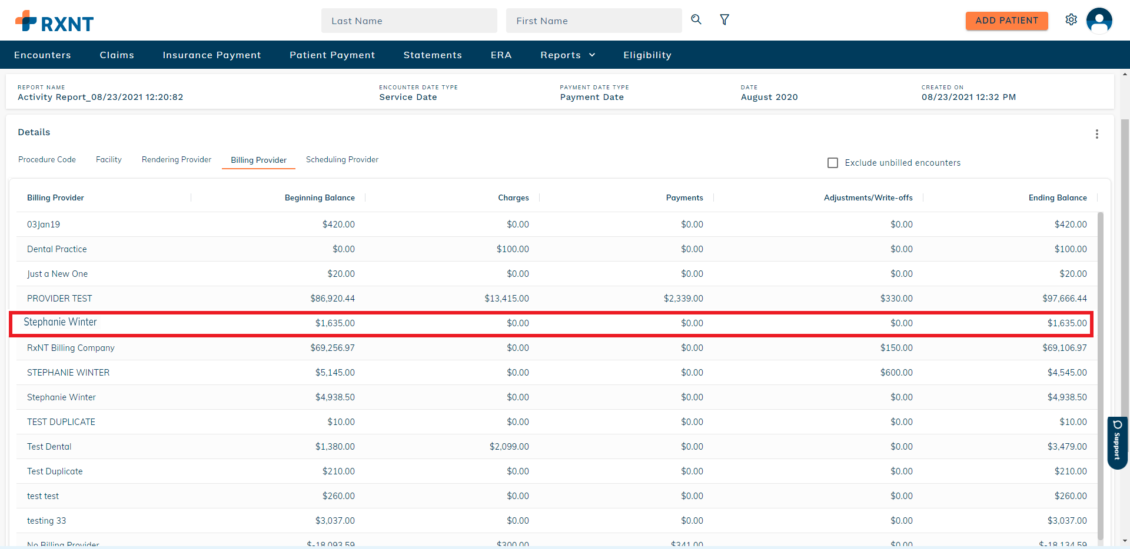Image resolution: width=1130 pixels, height=549 pixels.
Task: Click the $97,666.44 ending balance
Action: click(1065, 299)
